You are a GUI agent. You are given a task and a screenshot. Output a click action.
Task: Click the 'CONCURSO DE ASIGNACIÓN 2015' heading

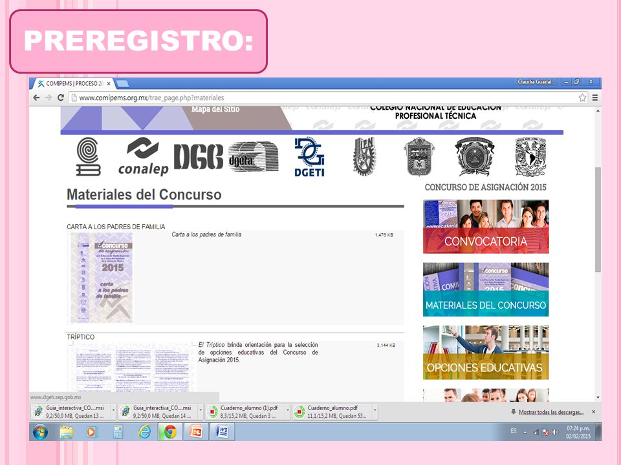pos(486,187)
